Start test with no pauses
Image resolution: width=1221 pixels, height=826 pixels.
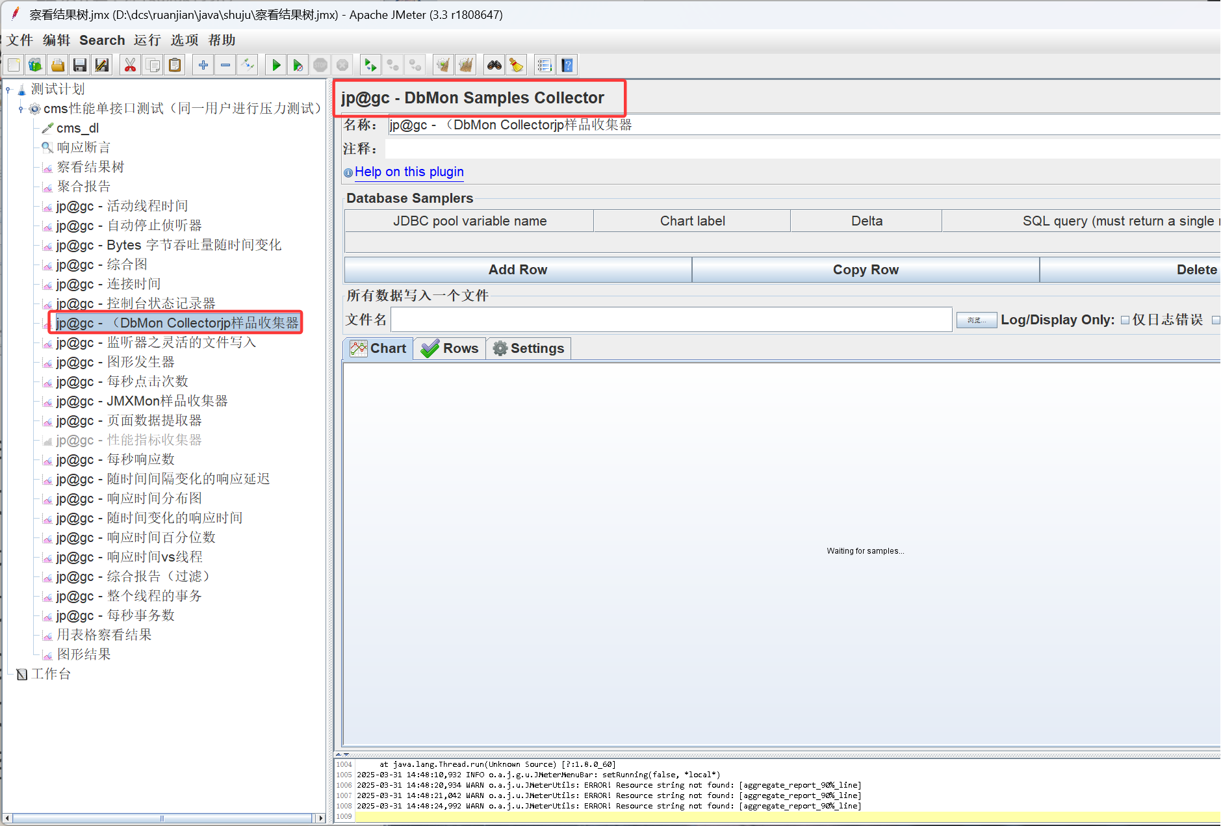[298, 65]
